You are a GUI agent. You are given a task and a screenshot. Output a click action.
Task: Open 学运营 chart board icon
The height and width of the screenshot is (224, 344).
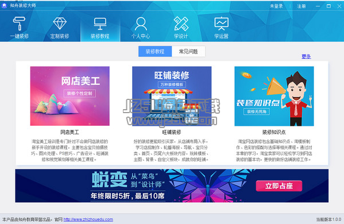tap(221, 24)
